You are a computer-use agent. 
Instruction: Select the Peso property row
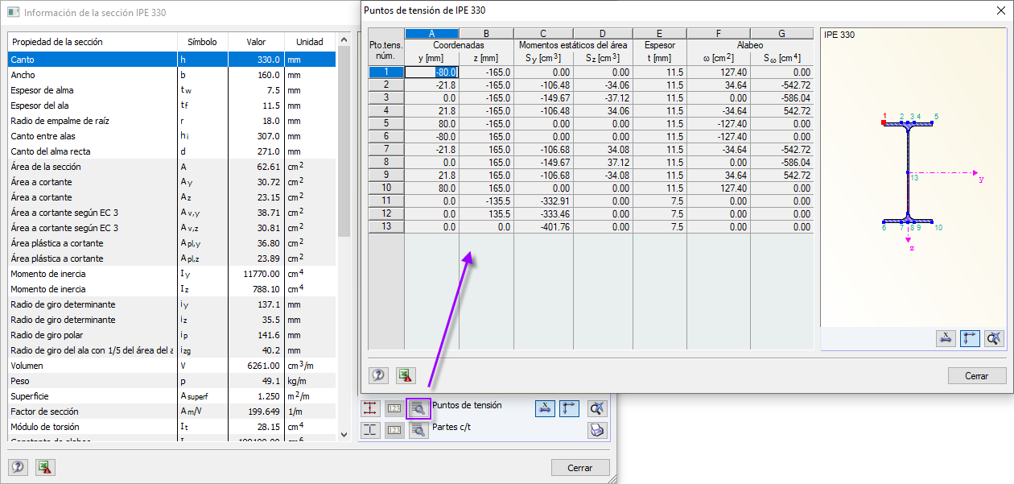click(171, 381)
